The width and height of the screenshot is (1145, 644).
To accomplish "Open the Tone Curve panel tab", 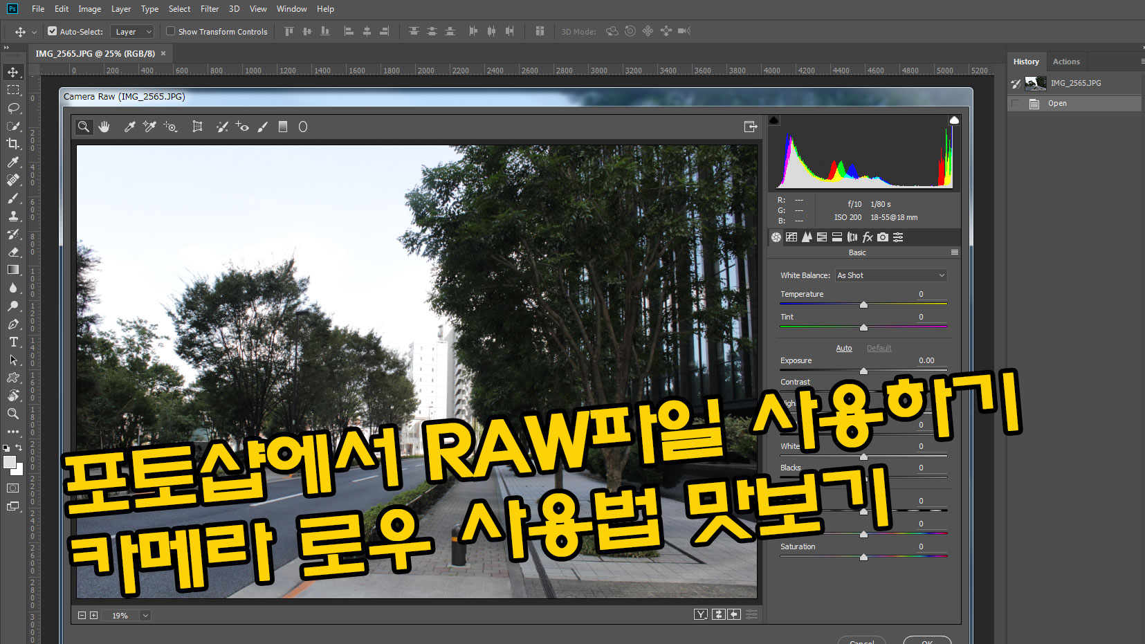I will pos(791,237).
